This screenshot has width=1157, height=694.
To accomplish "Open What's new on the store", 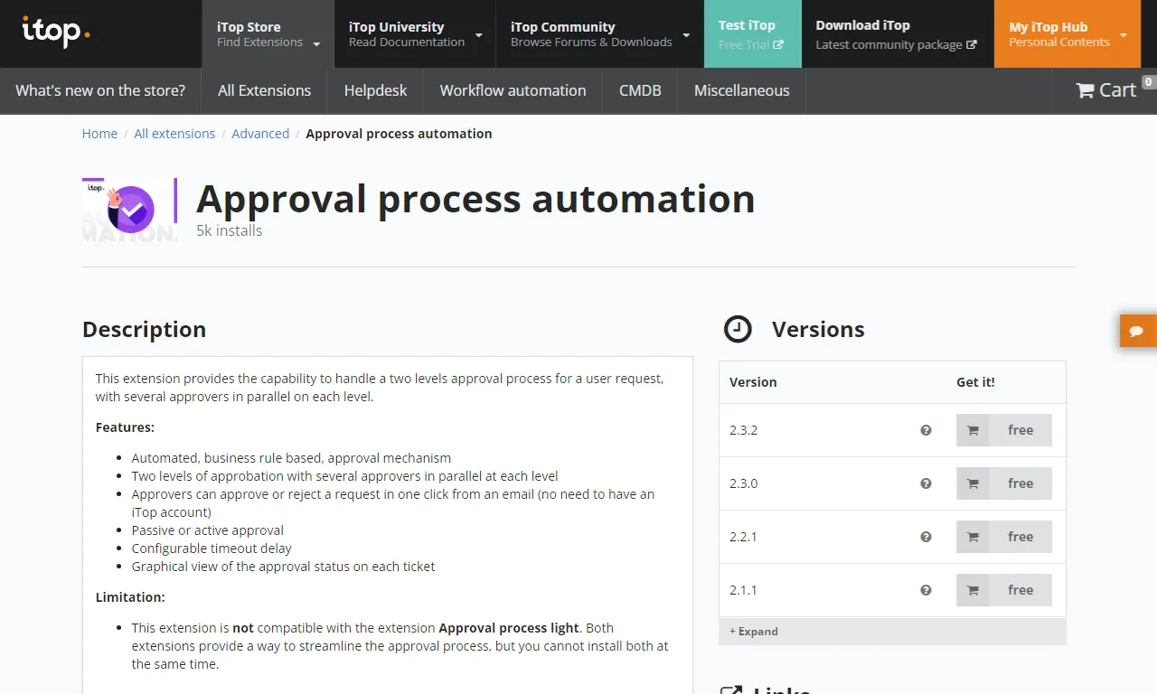I will [100, 90].
